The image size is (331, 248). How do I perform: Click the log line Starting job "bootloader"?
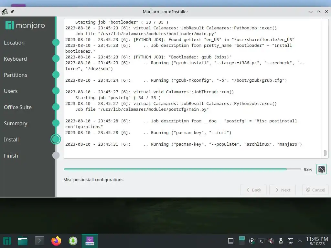click(122, 22)
